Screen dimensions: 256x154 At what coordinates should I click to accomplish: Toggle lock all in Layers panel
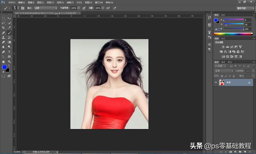click(x=234, y=76)
